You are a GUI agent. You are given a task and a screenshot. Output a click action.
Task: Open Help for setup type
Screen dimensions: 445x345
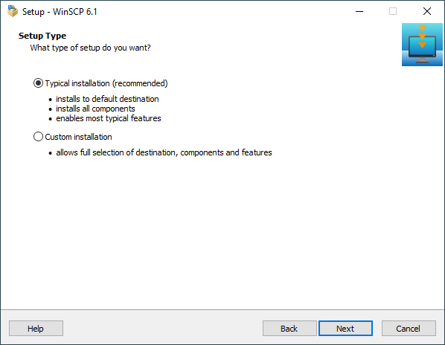(x=36, y=329)
